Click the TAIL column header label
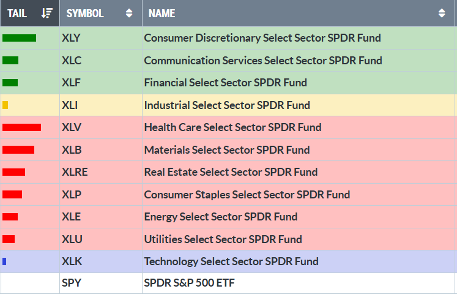Screen dimensions: 457x297 pos(17,13)
